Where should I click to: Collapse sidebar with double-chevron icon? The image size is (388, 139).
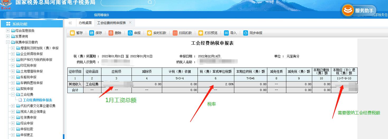point(70,23)
